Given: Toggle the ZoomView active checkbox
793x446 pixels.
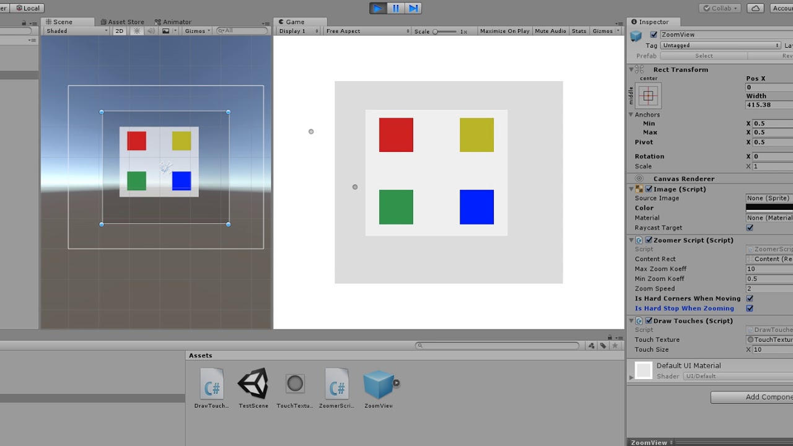Looking at the screenshot, I should 654,35.
